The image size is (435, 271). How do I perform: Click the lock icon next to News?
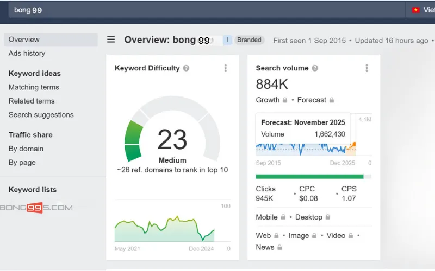pos(279,247)
